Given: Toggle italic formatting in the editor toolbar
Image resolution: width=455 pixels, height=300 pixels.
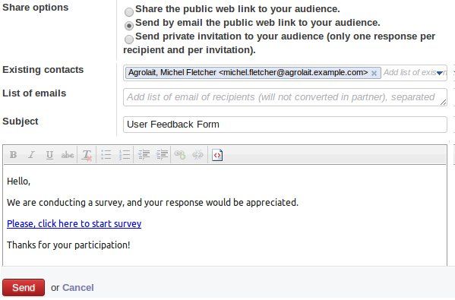Looking at the screenshot, I should pos(31,155).
